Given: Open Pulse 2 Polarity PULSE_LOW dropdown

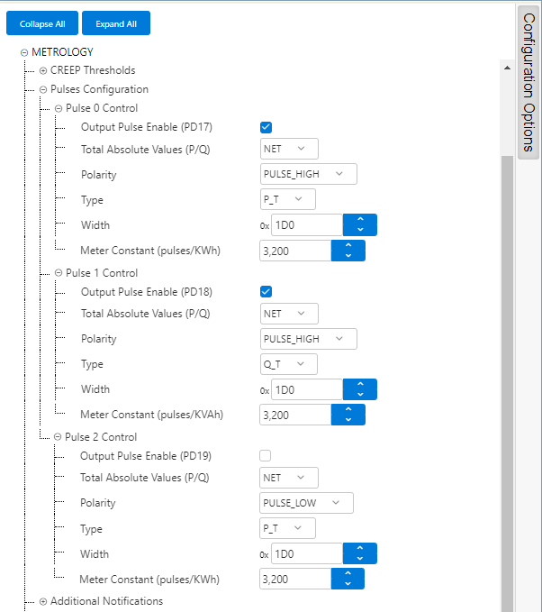Looking at the screenshot, I should [x=306, y=503].
